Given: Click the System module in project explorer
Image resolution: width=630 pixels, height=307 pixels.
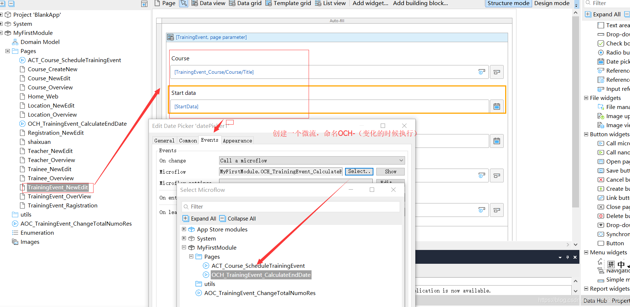Looking at the screenshot, I should [x=23, y=24].
